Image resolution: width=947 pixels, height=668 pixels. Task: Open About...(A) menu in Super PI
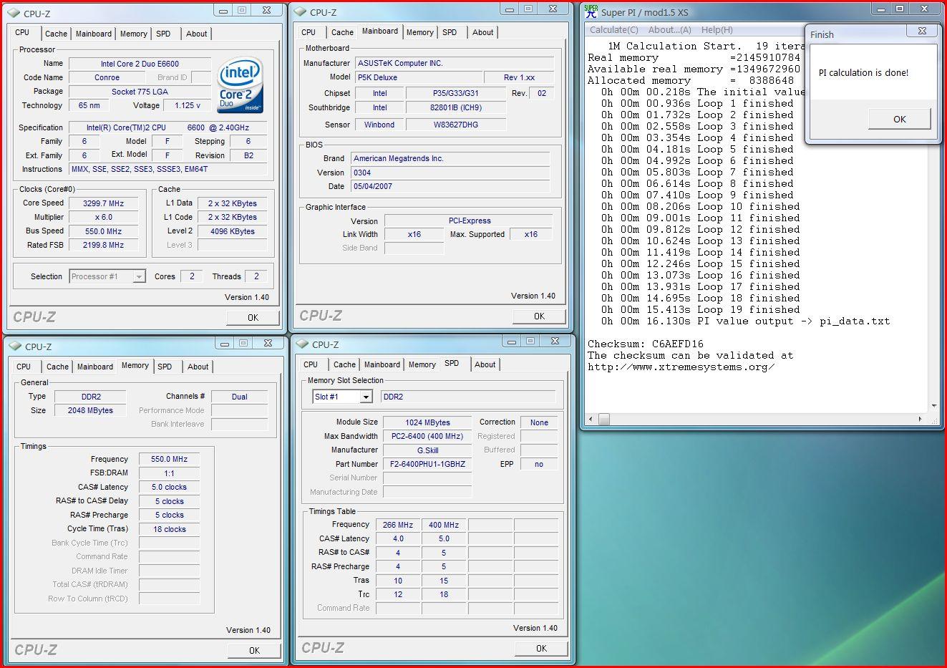[x=669, y=30]
